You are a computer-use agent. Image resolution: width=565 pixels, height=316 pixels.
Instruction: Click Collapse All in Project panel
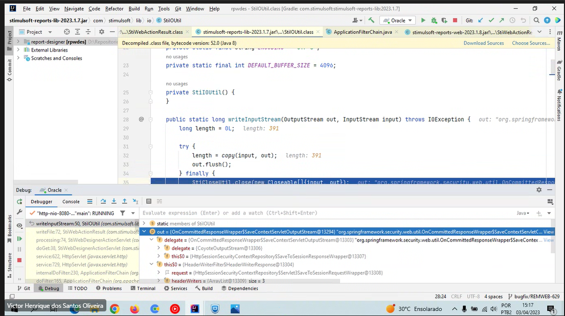pos(88,32)
